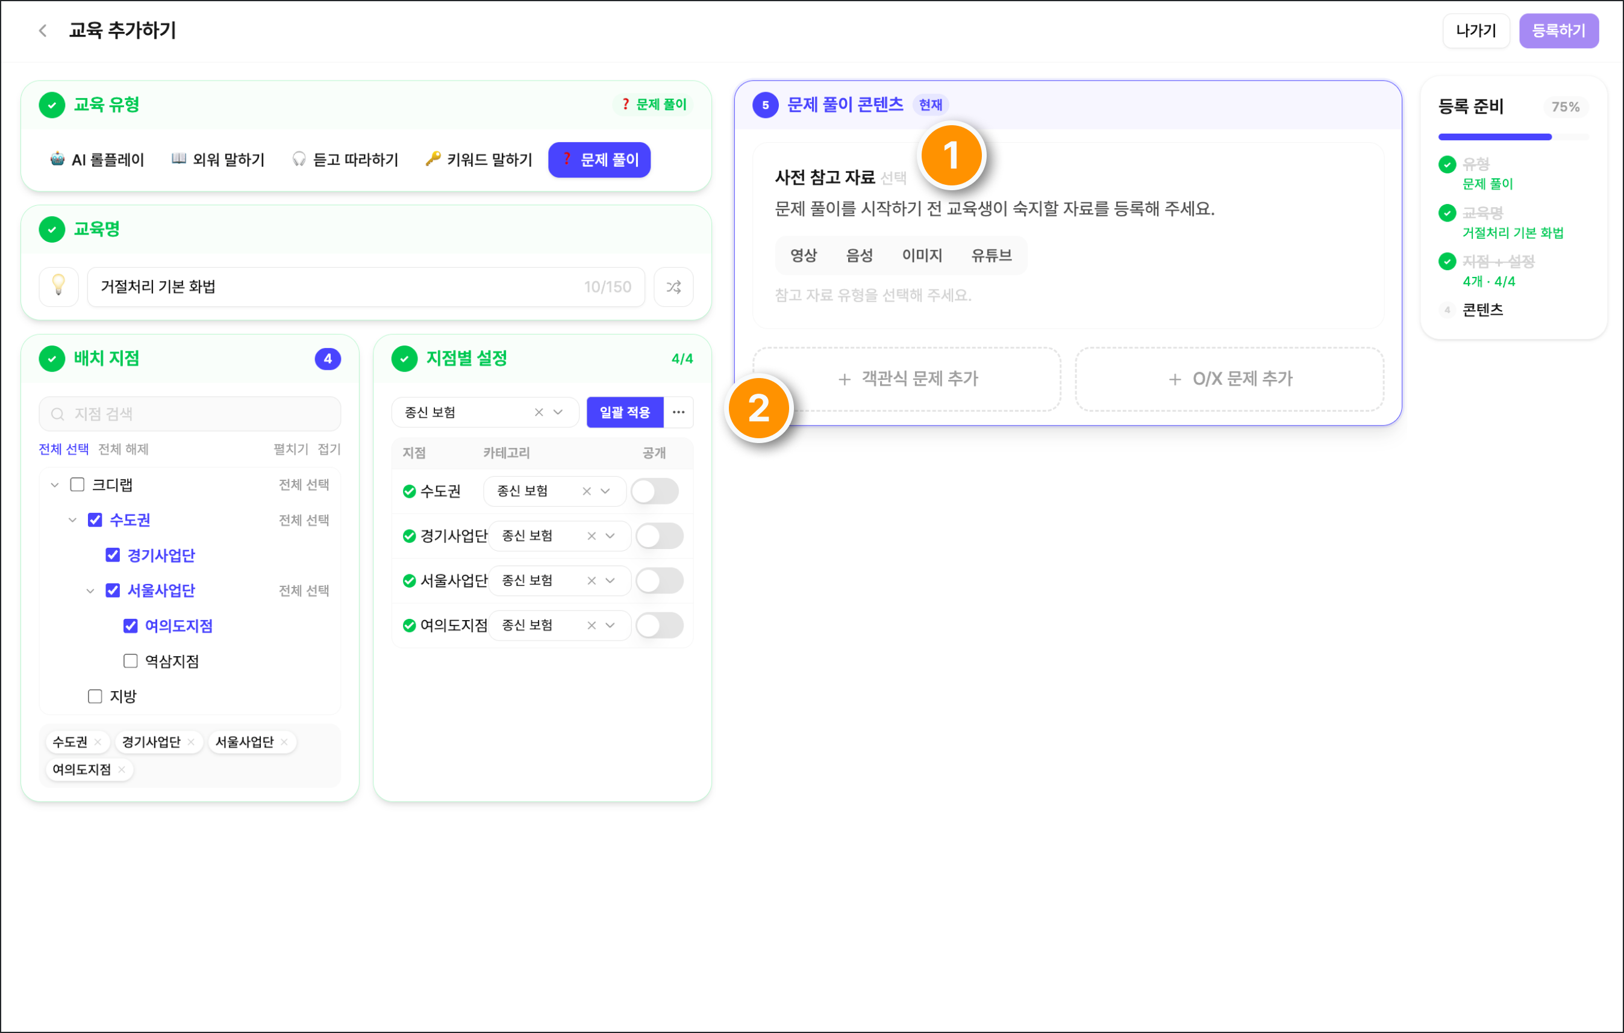This screenshot has height=1033, width=1624.
Task: Add an O/X 문제 추가 question
Action: click(x=1229, y=379)
